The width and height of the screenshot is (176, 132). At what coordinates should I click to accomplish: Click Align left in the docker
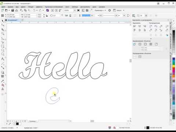pos(135,26)
